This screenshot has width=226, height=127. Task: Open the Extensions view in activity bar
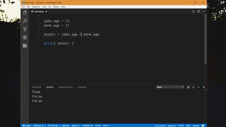point(25,46)
